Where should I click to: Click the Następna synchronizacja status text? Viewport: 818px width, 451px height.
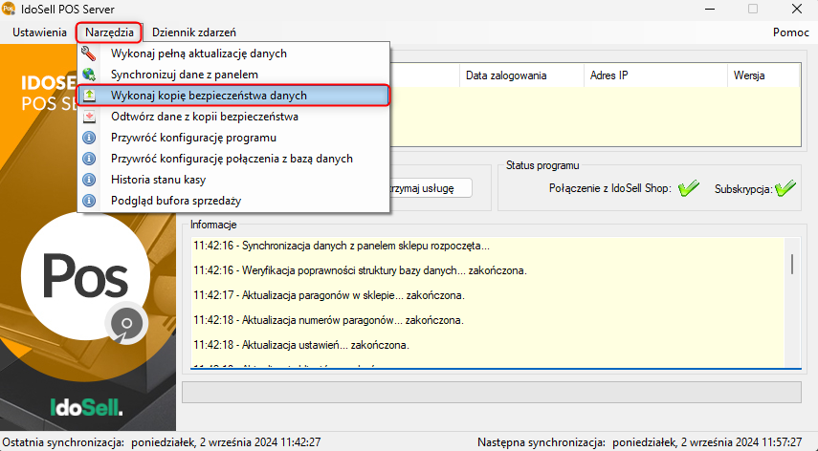pos(640,442)
